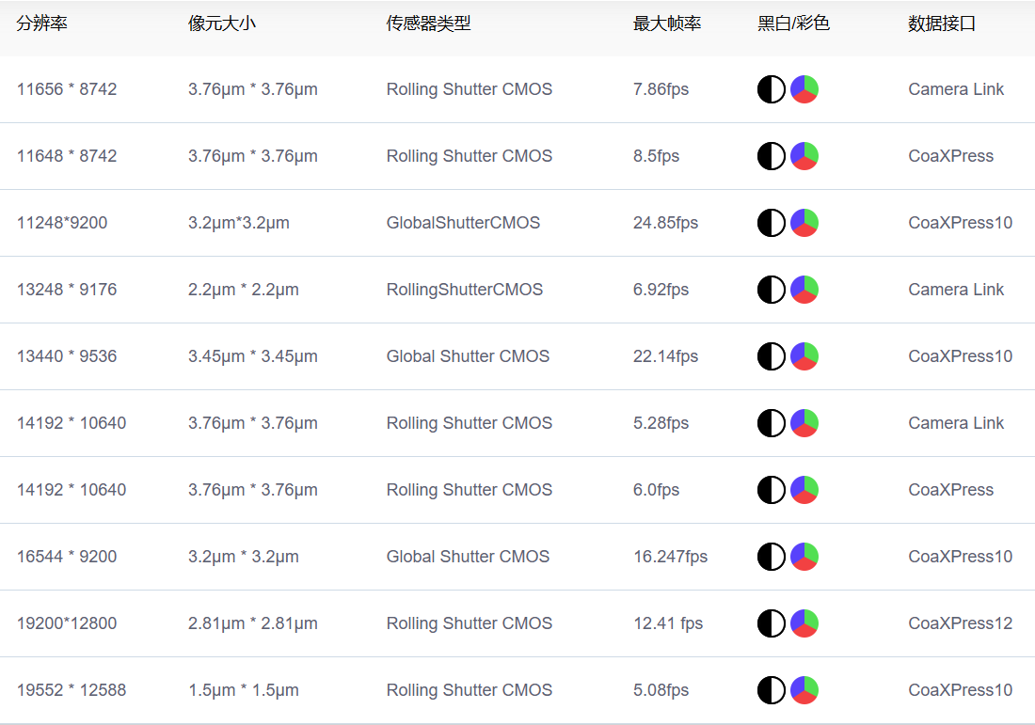Screen dimensions: 1035x725
Task: Click the 像元大小 column header
Action: tap(221, 24)
